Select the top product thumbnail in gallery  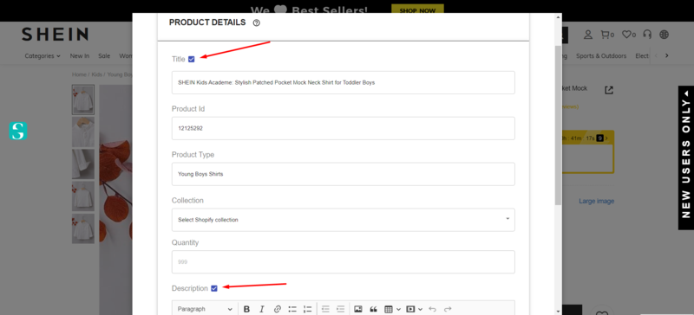point(83,100)
